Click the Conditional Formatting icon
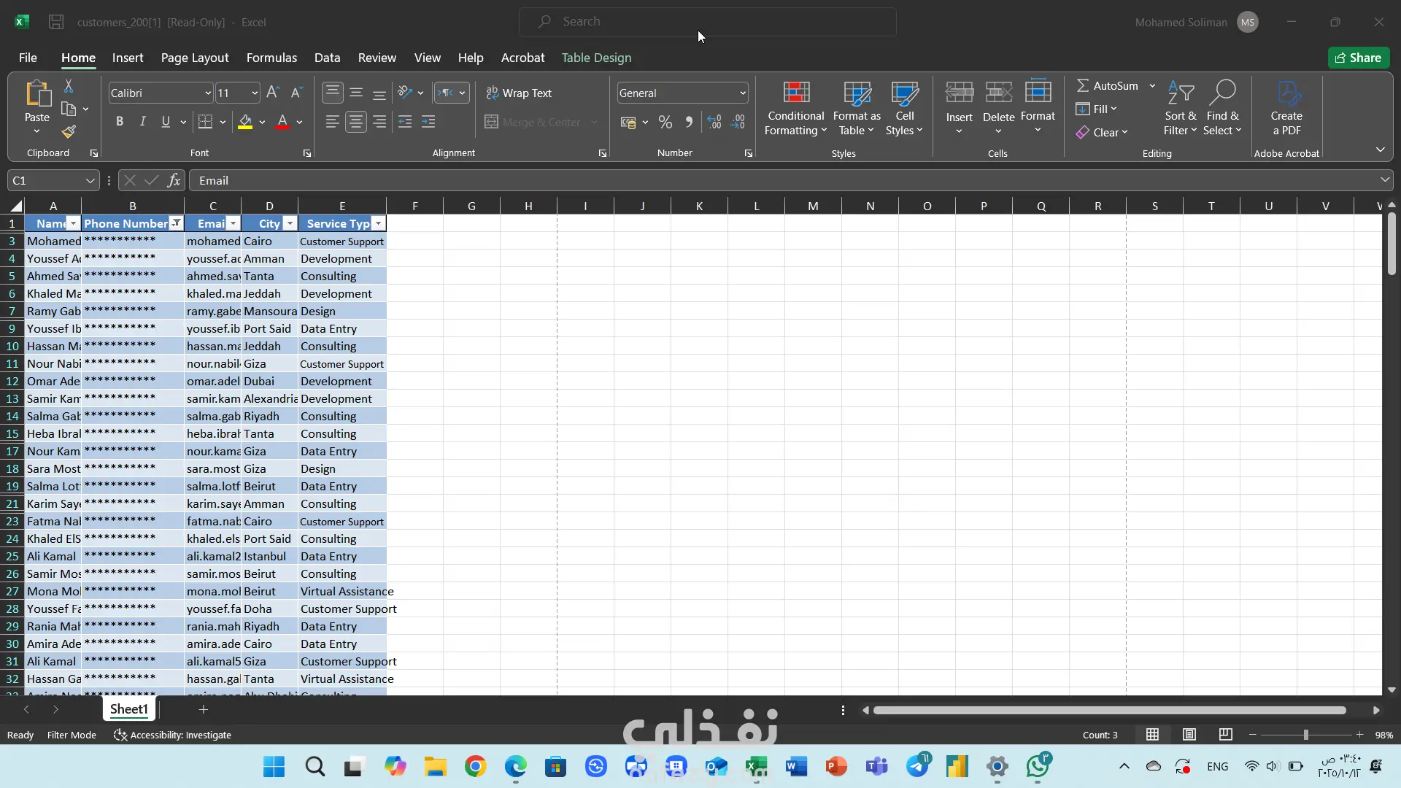Image resolution: width=1401 pixels, height=788 pixels. tap(795, 93)
